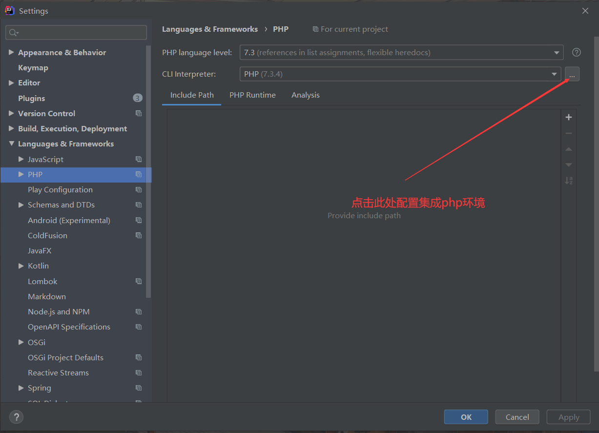Click sort include paths alphabetically icon
599x433 pixels.
pyautogui.click(x=568, y=181)
